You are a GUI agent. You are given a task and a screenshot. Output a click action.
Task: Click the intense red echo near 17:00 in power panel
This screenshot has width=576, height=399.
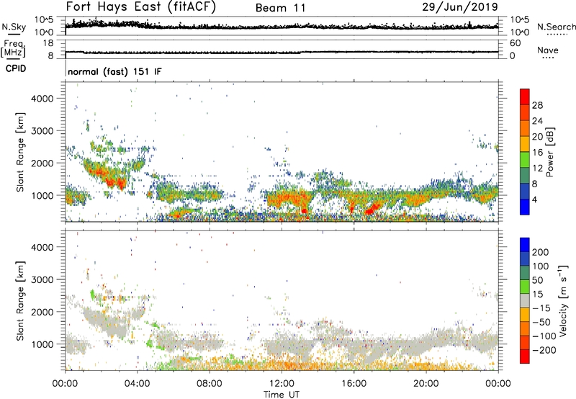coord(372,209)
